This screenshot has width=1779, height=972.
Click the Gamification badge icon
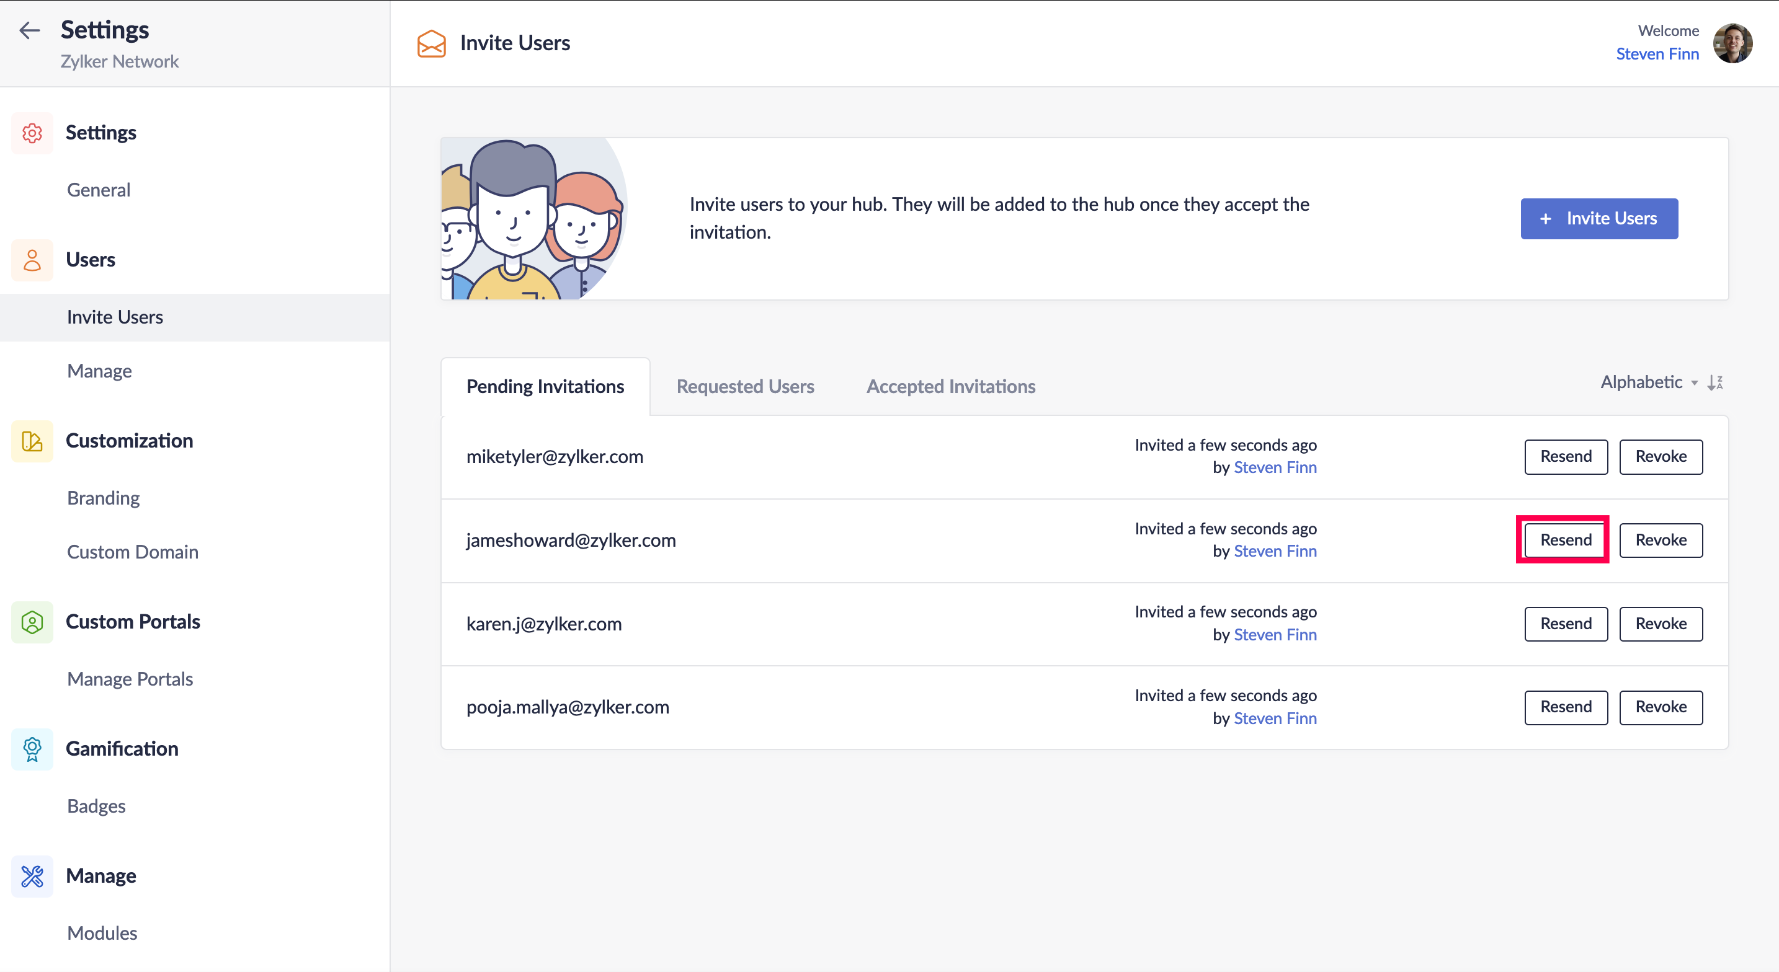(32, 749)
